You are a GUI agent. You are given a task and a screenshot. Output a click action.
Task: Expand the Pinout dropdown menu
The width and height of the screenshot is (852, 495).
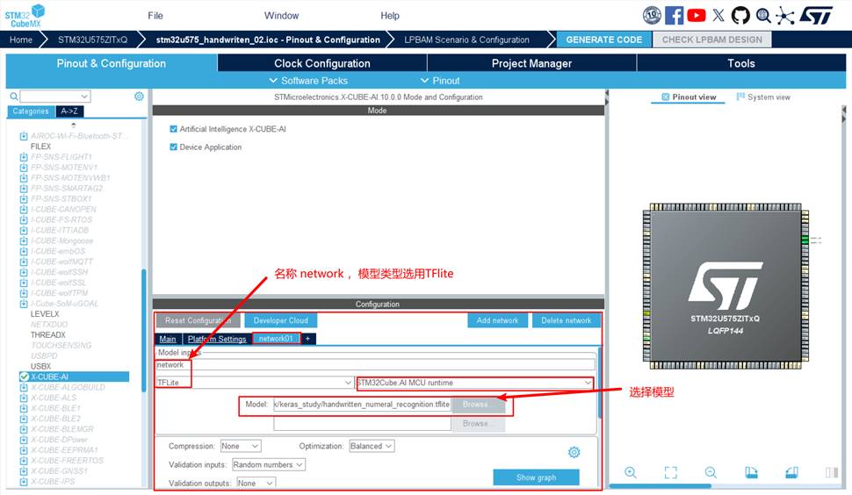(x=440, y=81)
